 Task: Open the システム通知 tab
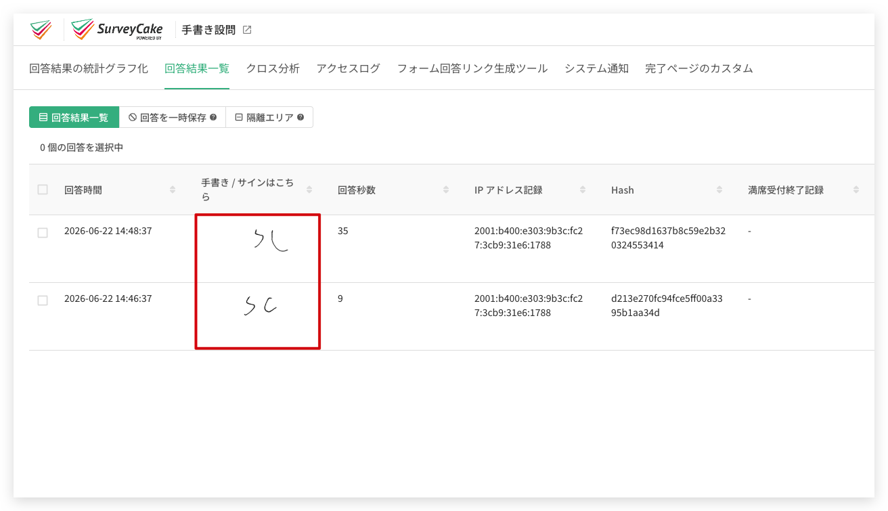(597, 68)
